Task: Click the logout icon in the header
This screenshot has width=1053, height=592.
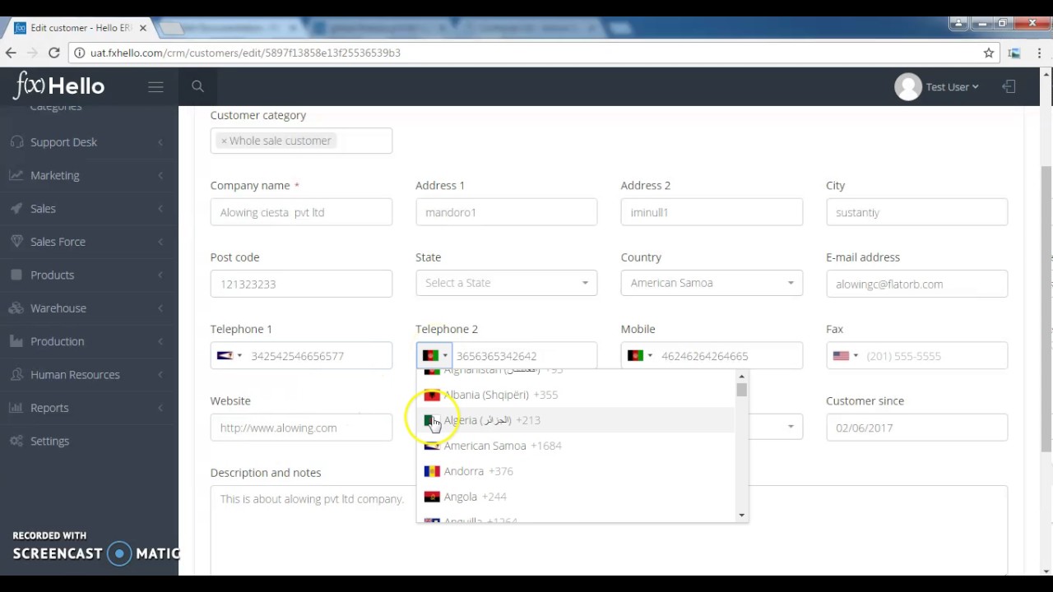Action: [x=1009, y=86]
